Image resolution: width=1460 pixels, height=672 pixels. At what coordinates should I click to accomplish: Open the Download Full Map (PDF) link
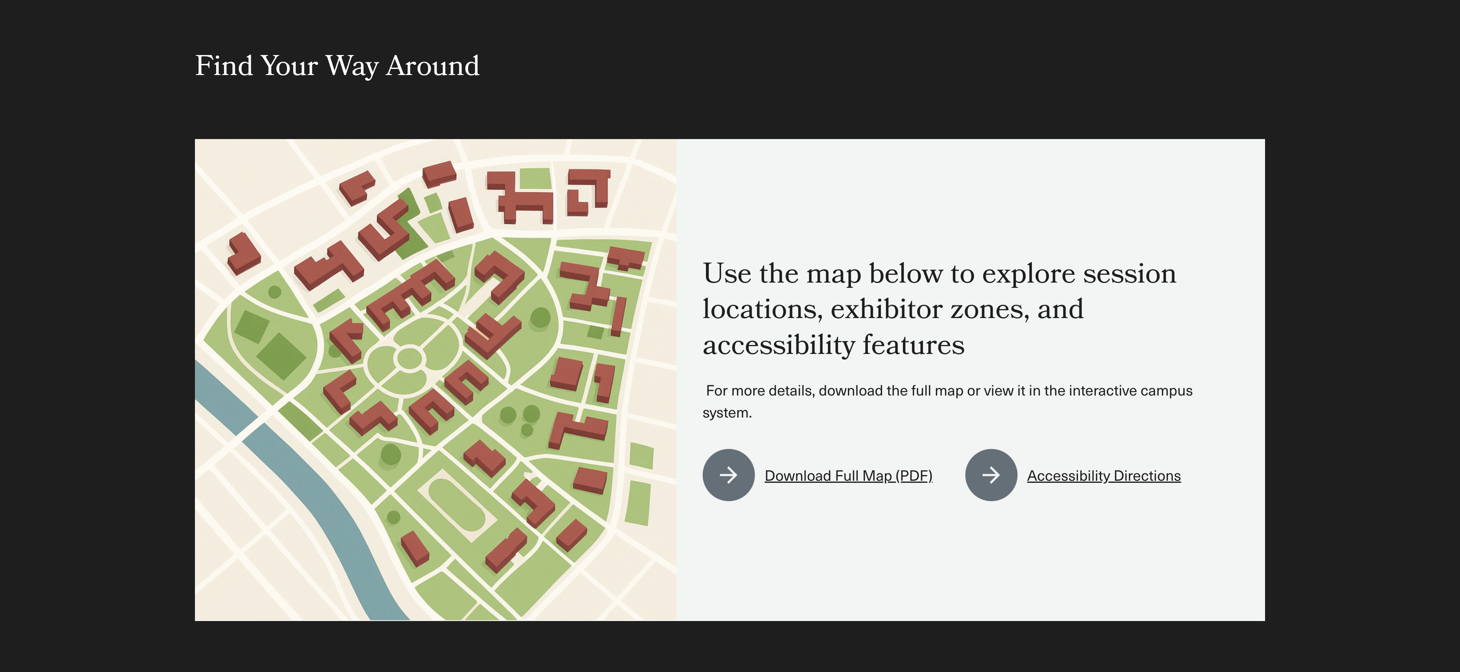(848, 475)
